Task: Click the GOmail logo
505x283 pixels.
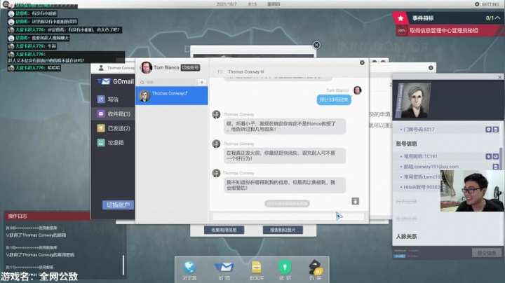Action: pos(116,82)
